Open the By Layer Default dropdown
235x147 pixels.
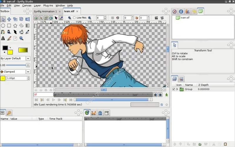pyautogui.click(x=15, y=59)
